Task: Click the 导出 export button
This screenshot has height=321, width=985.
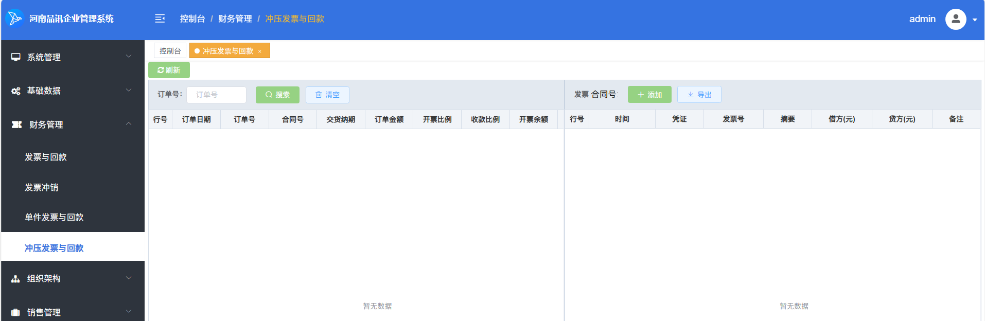Action: click(x=699, y=95)
